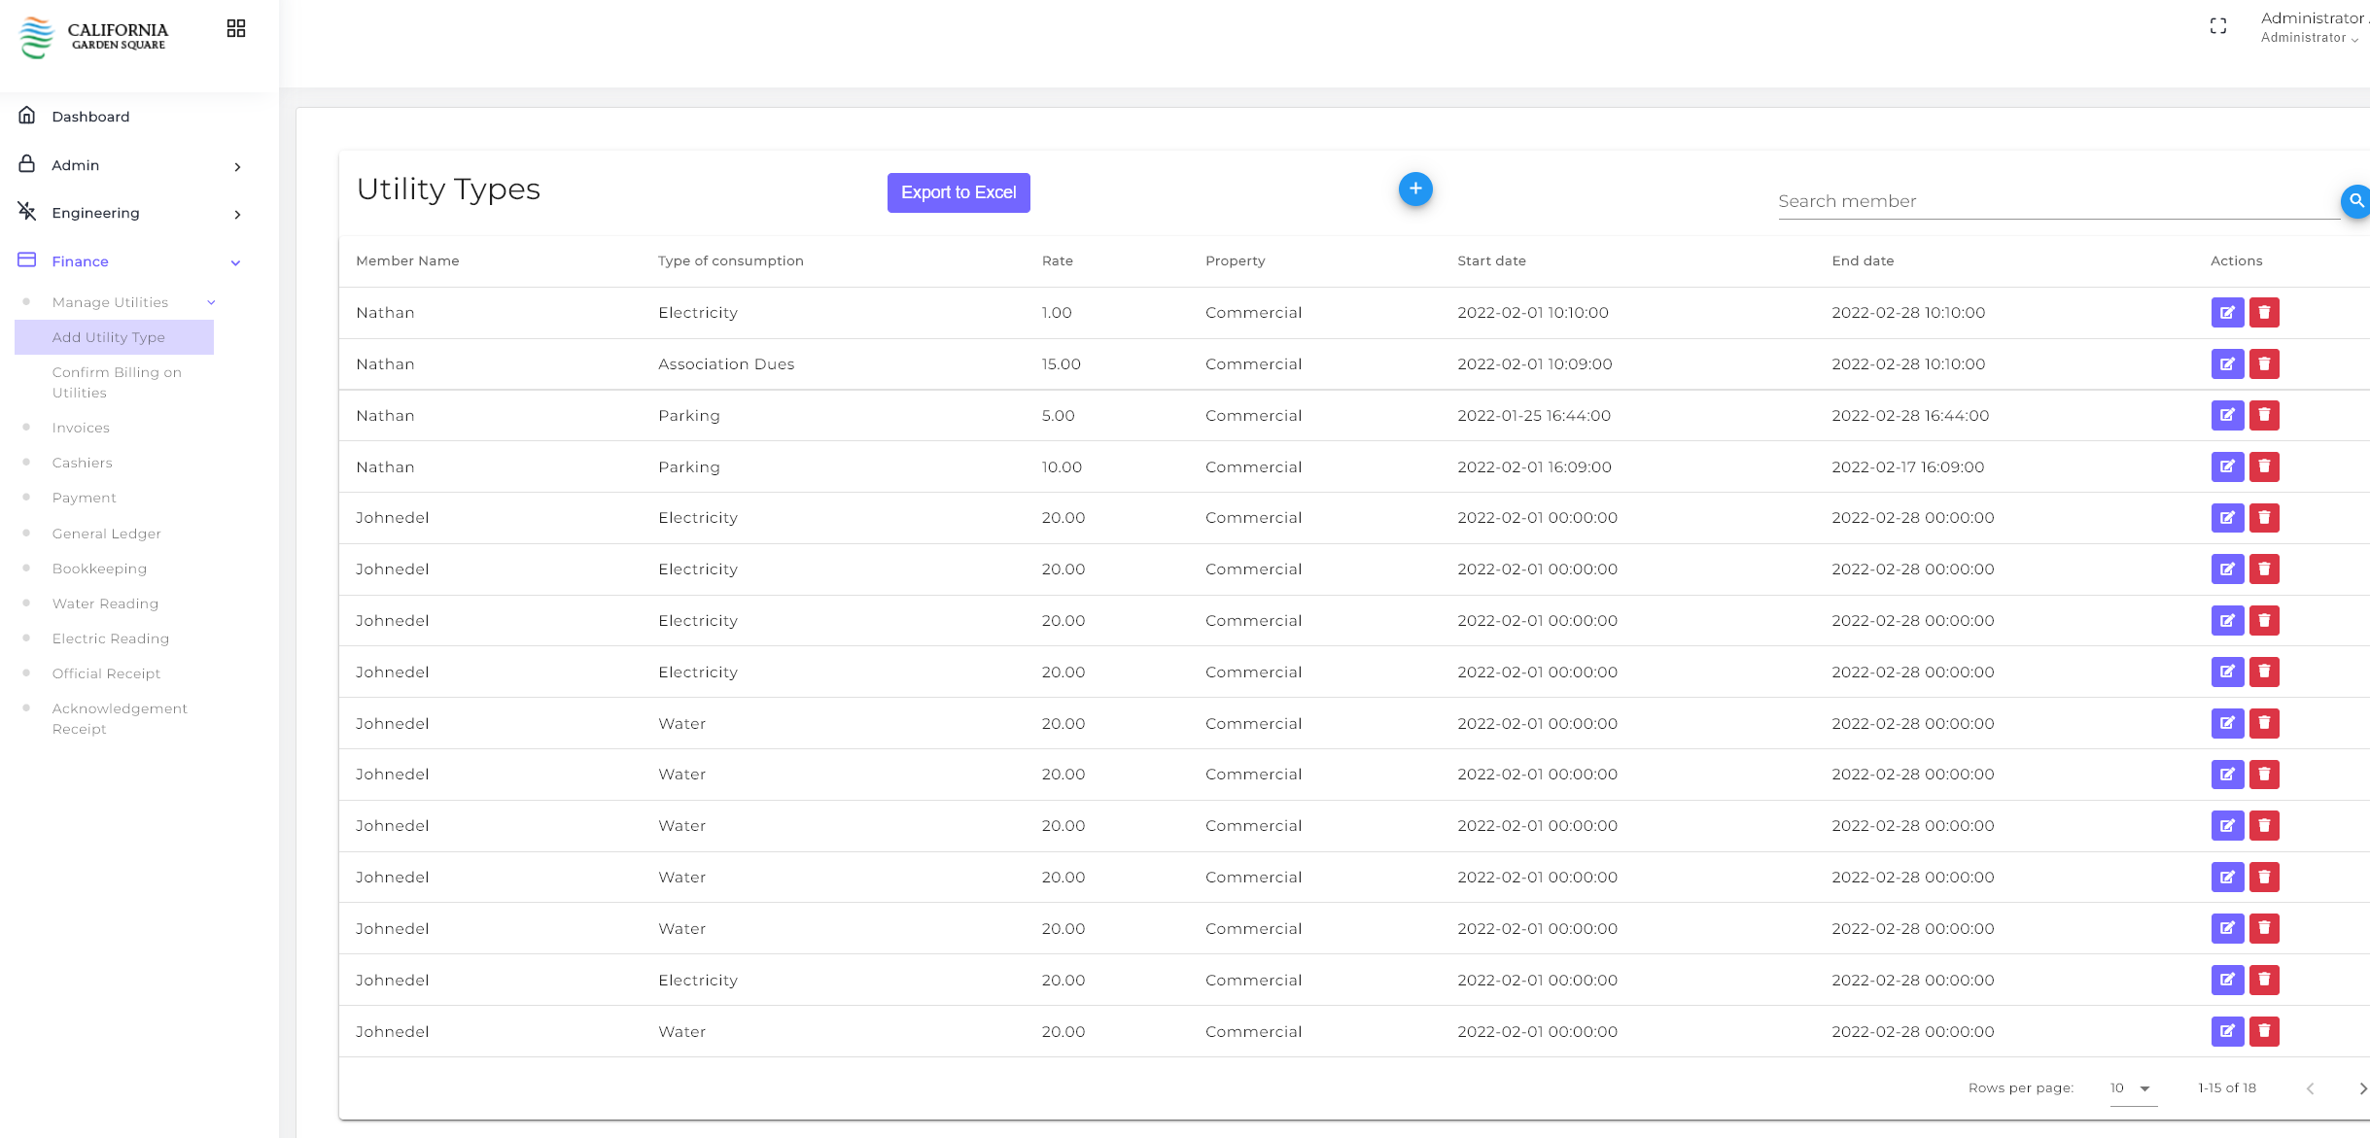This screenshot has height=1138, width=2370.
Task: Edit the last Johnedel Water row
Action: [x=2227, y=1031]
